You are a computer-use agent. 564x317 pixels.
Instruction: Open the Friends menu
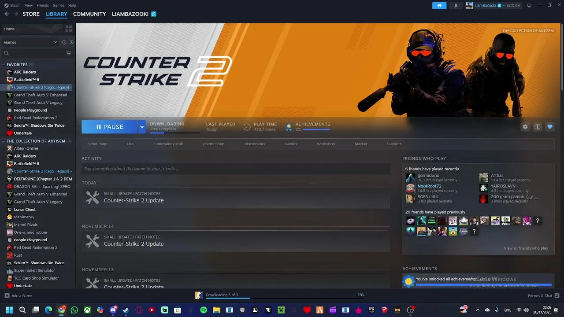tap(43, 5)
